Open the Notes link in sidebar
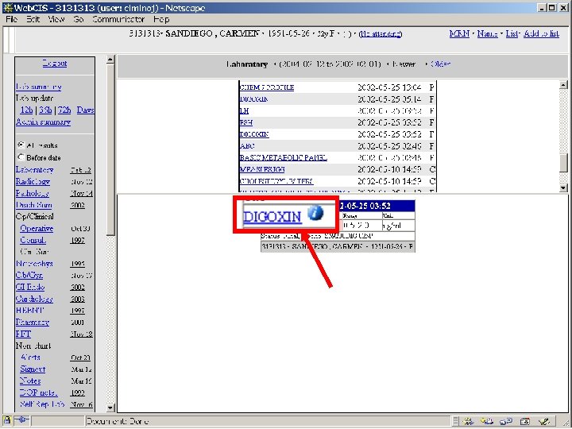Viewport: 572px width, 429px height. click(30, 381)
